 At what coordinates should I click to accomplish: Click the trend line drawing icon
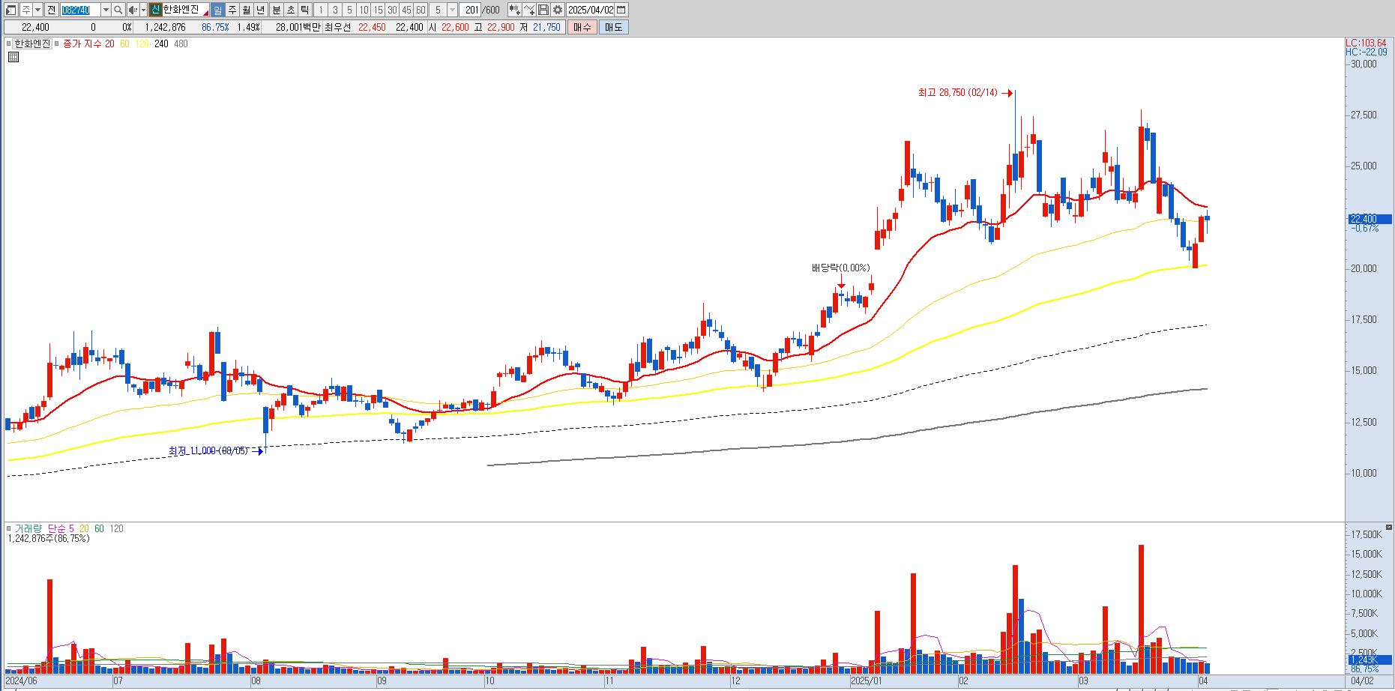[x=529, y=10]
